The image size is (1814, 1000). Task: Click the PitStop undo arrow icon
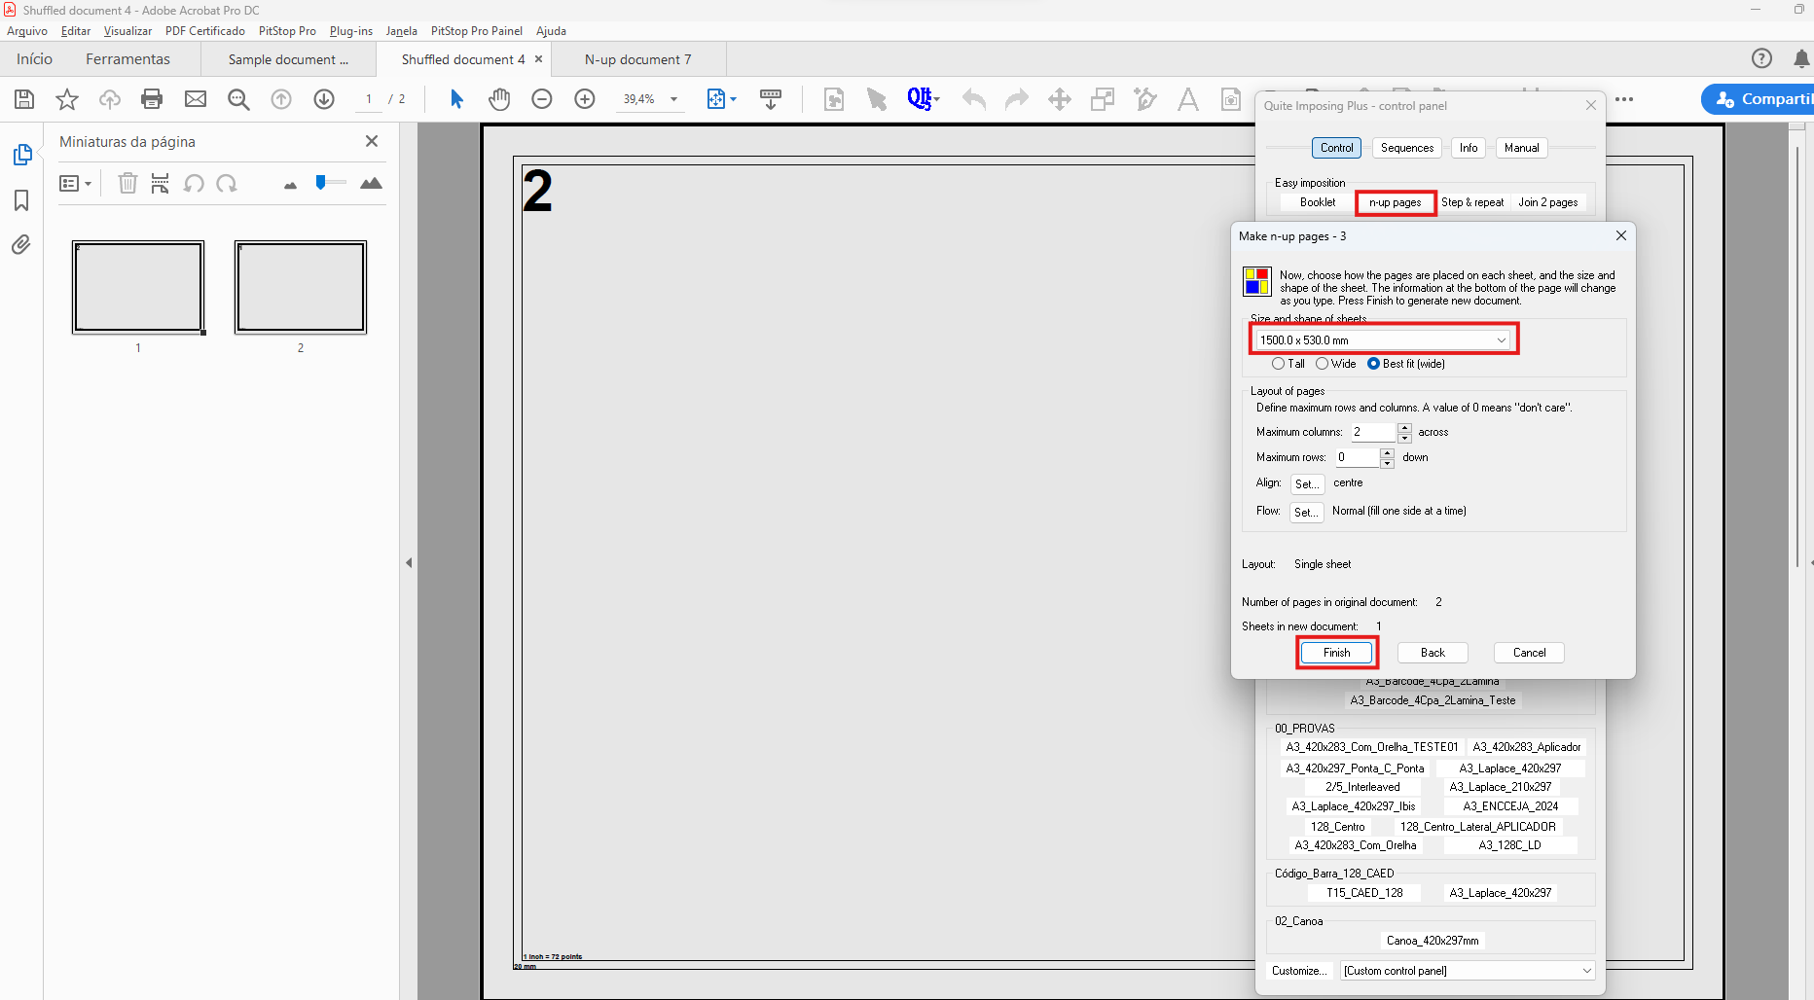974,99
